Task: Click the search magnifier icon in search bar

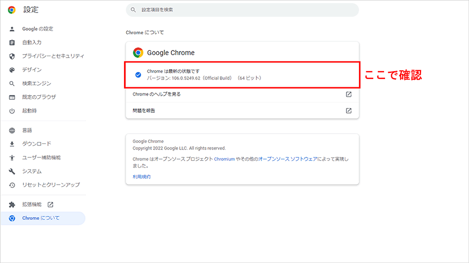Action: click(x=133, y=10)
